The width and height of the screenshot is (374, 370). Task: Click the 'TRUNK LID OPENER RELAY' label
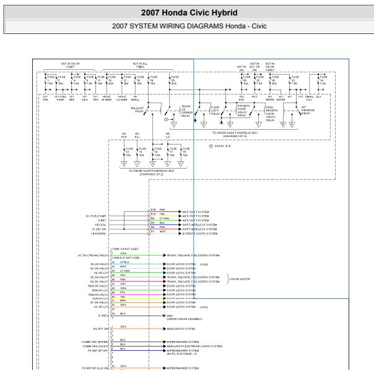[187, 111]
